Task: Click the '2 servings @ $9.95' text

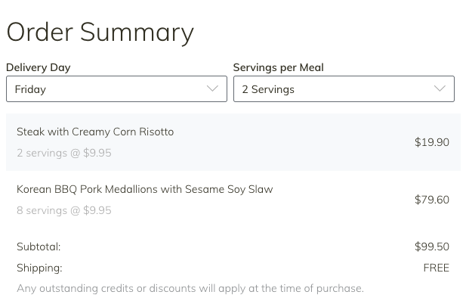Action: [64, 153]
